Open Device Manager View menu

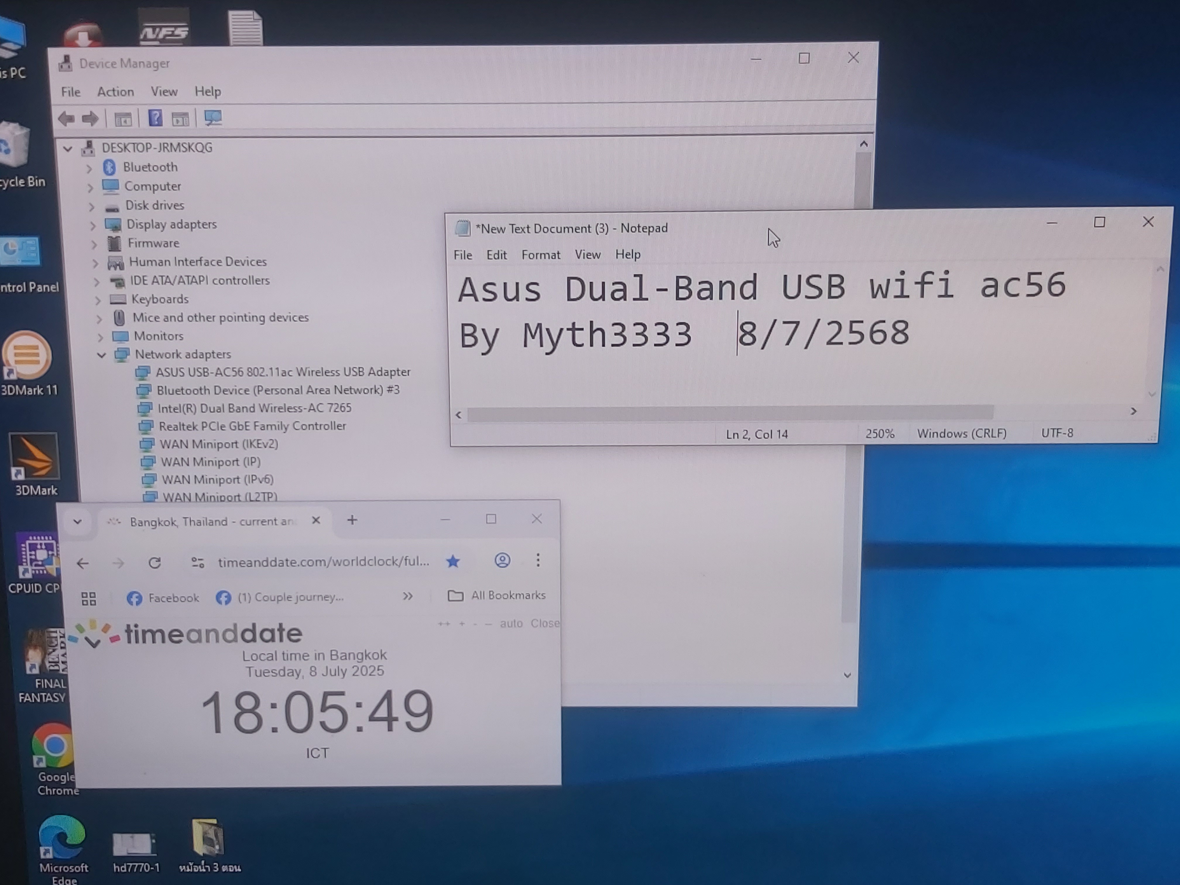164,92
